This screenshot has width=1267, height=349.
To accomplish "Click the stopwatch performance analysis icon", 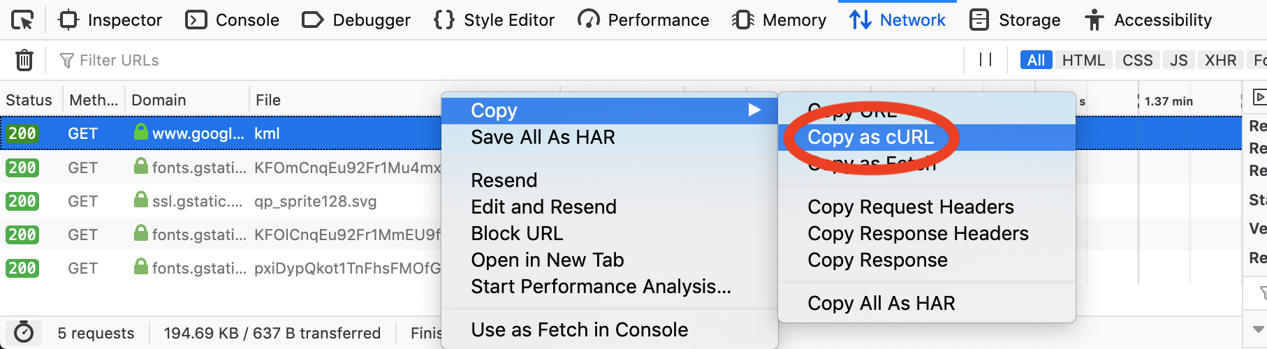I will pos(24,332).
